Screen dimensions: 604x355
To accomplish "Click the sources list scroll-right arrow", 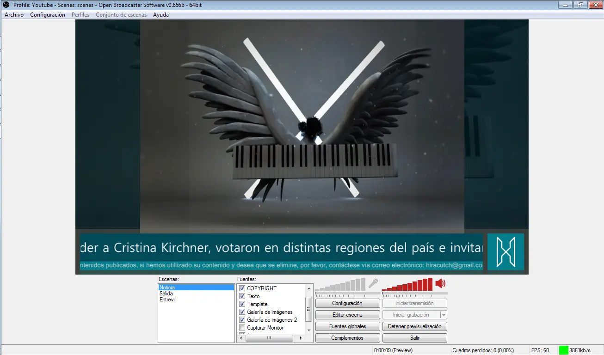I will click(x=302, y=338).
